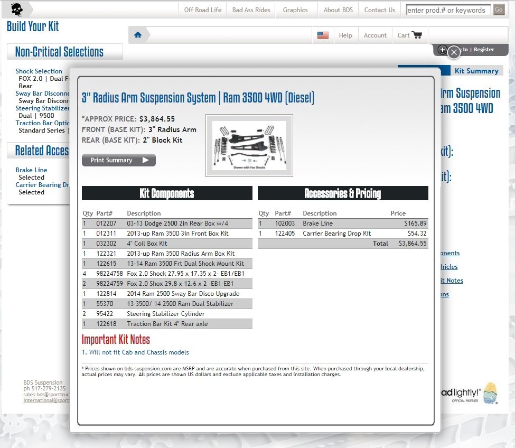Click the BDS skull logo icon
Screen dimensions: 515x448
point(17,10)
